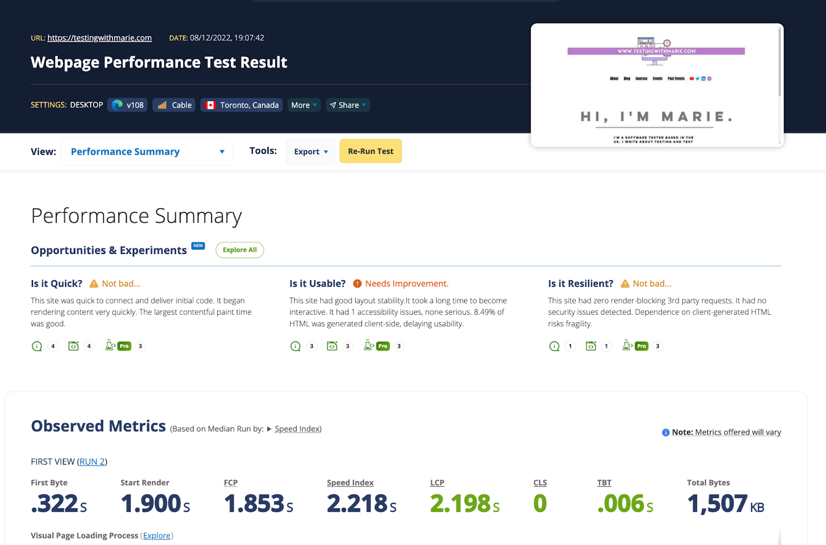Click the NEW badge beside Opportunities & Experiments
Image resolution: width=826 pixels, height=545 pixels.
point(198,246)
